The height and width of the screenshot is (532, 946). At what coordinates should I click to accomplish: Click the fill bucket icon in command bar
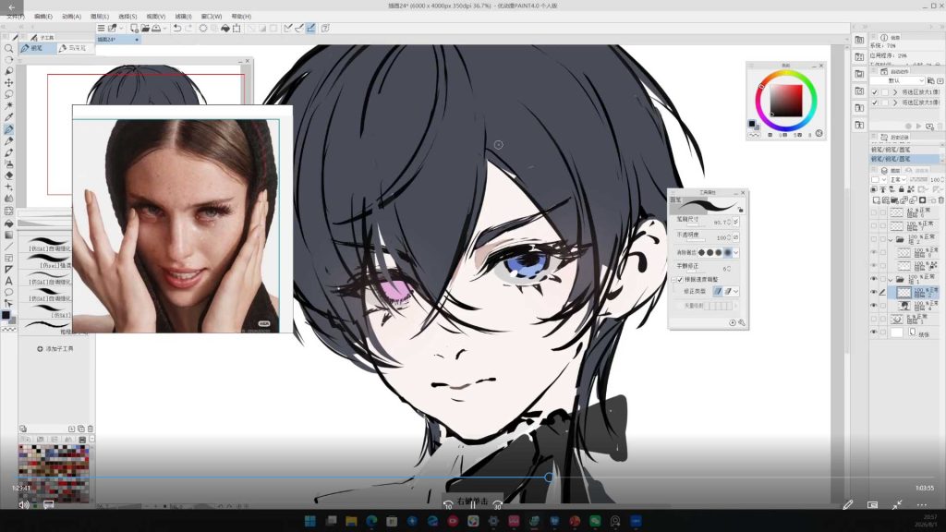tap(225, 29)
